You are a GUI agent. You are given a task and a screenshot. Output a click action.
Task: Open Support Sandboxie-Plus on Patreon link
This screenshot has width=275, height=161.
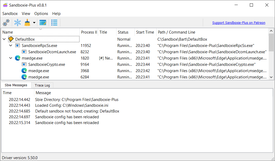click(239, 23)
